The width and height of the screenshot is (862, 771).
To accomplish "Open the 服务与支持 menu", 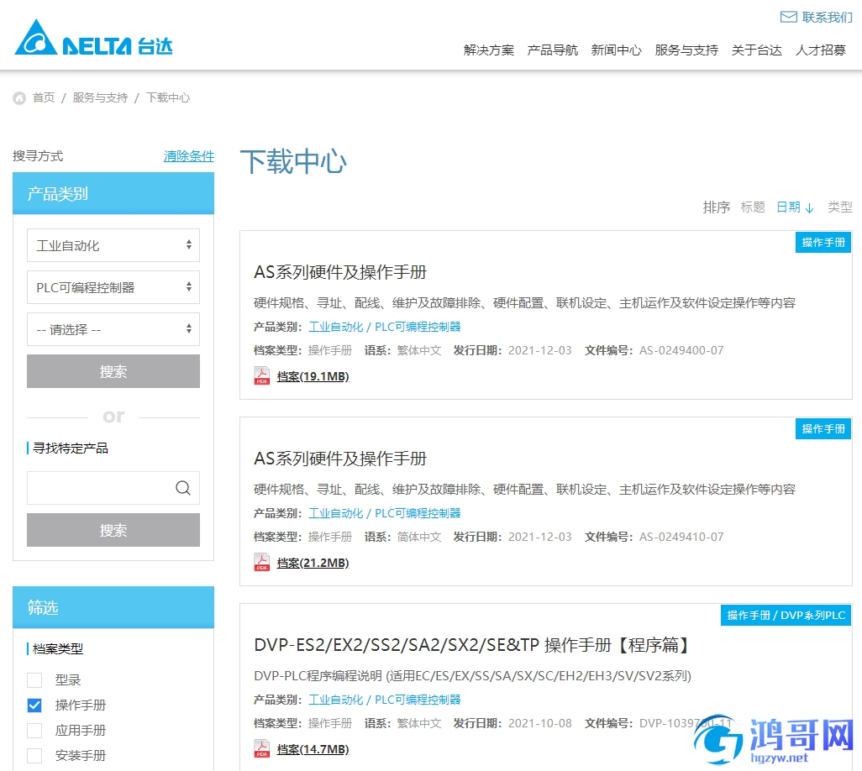I will 686,50.
